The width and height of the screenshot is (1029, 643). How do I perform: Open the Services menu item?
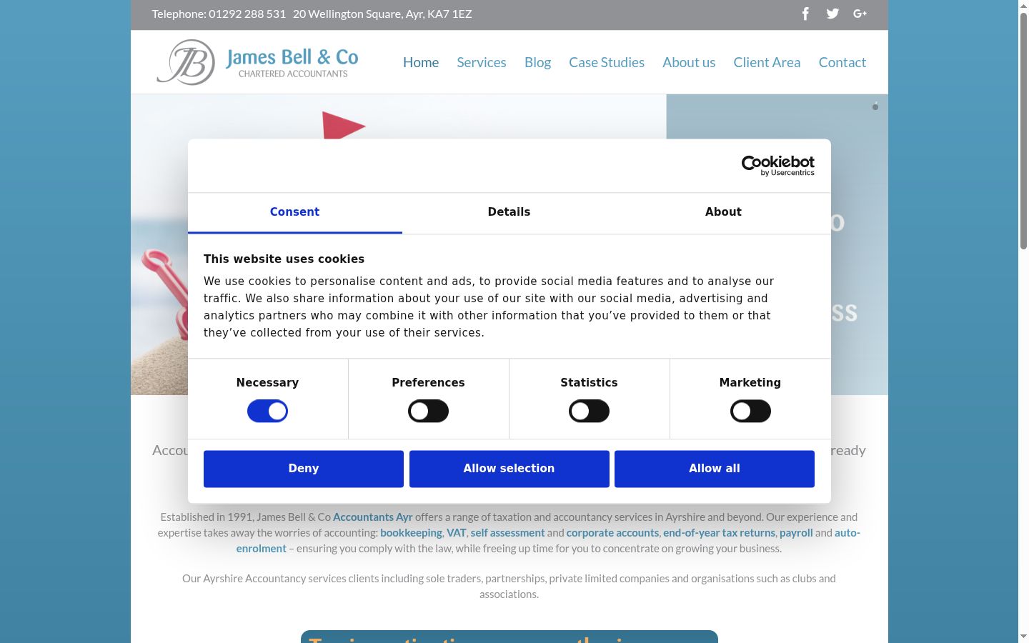click(x=482, y=62)
